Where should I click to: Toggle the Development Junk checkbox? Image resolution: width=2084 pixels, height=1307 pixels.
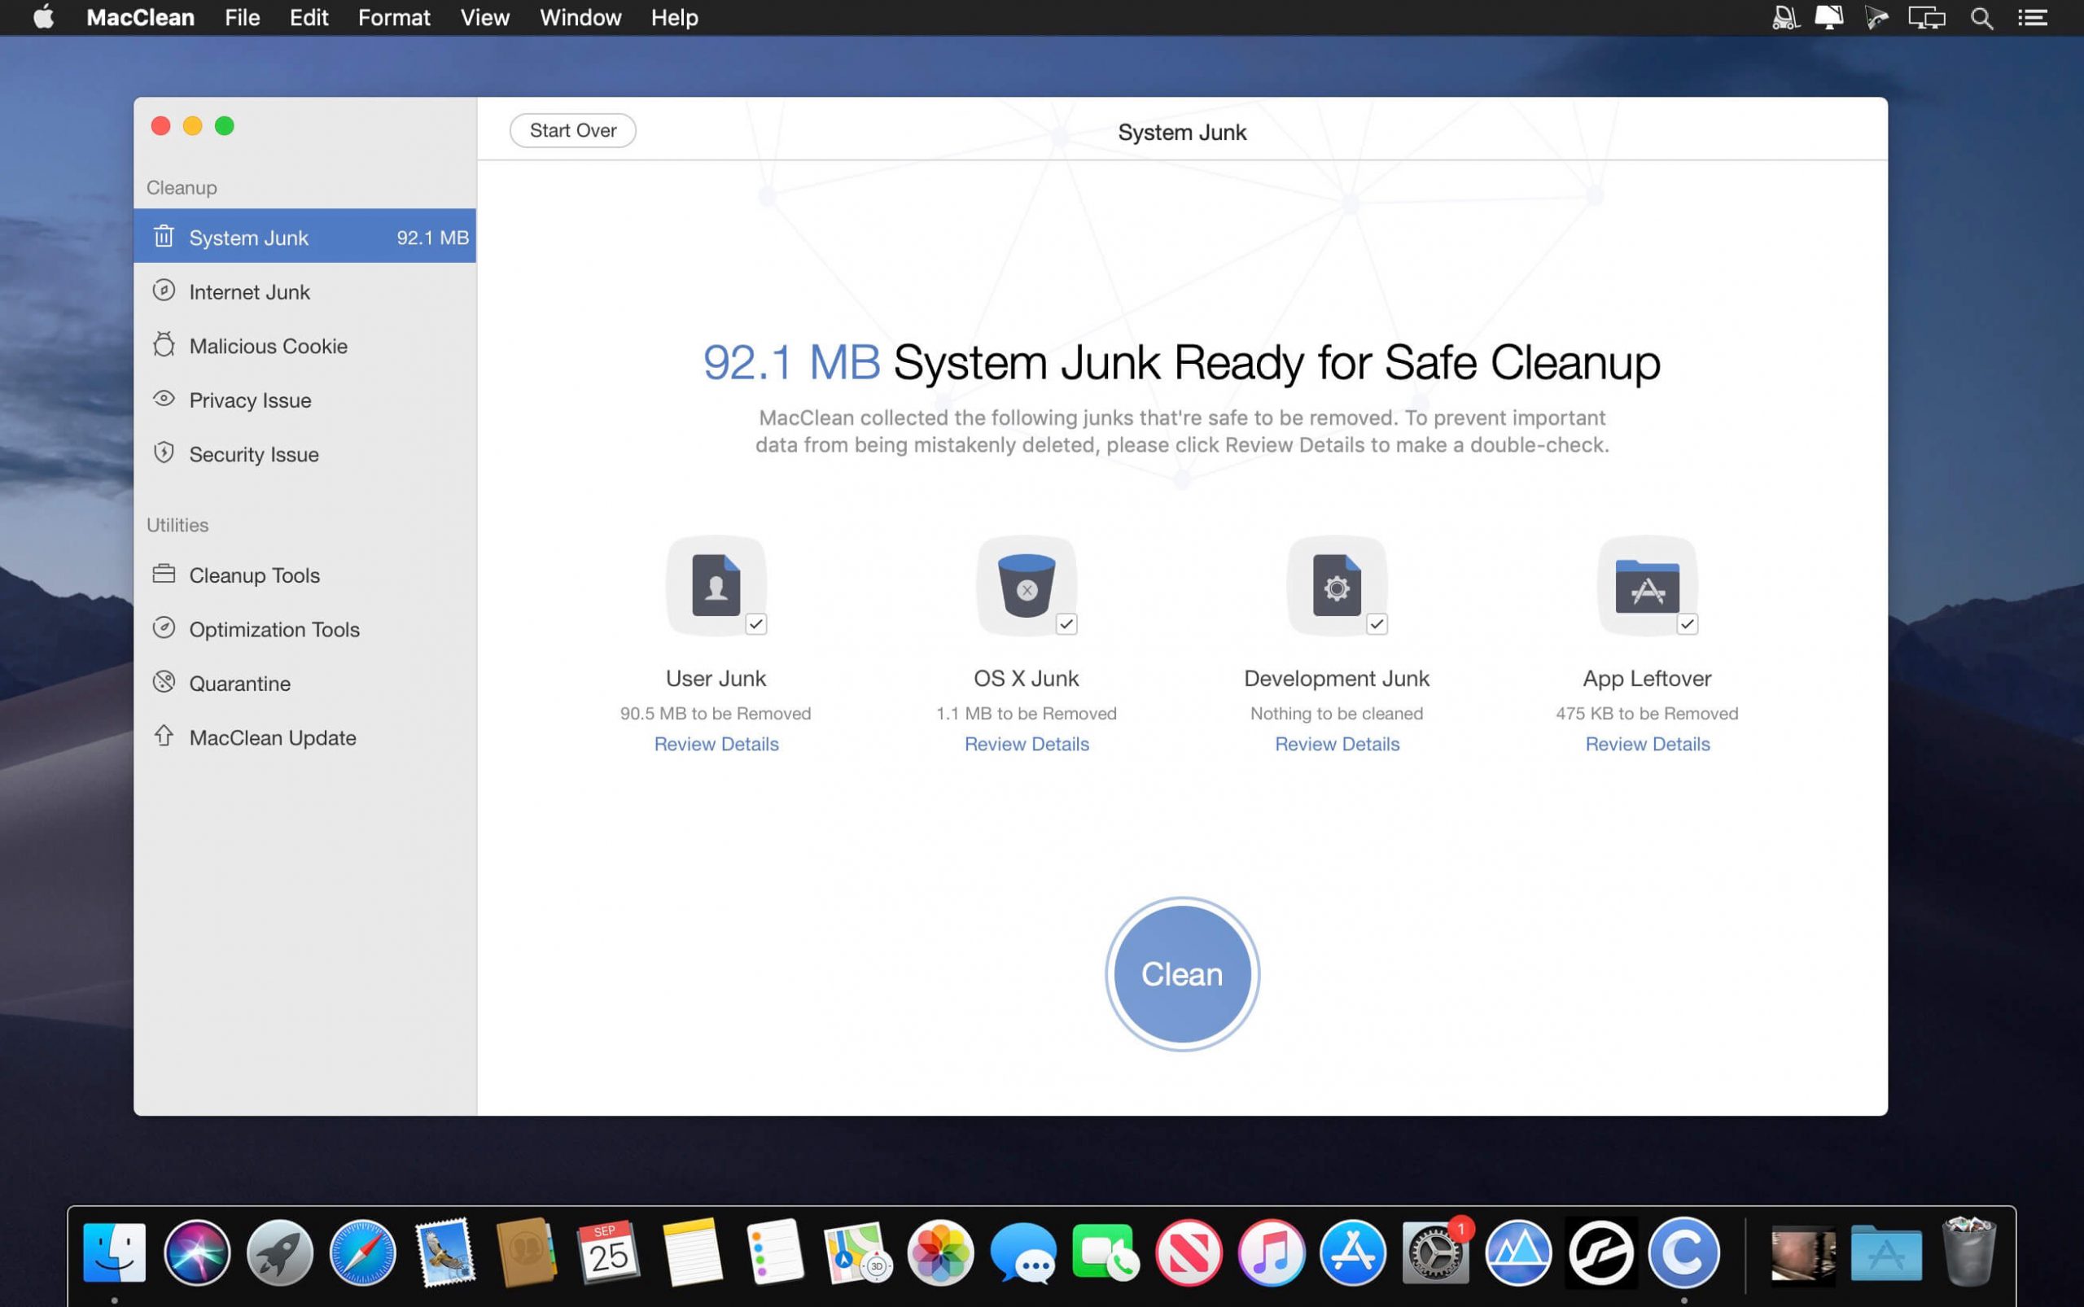[x=1377, y=624]
